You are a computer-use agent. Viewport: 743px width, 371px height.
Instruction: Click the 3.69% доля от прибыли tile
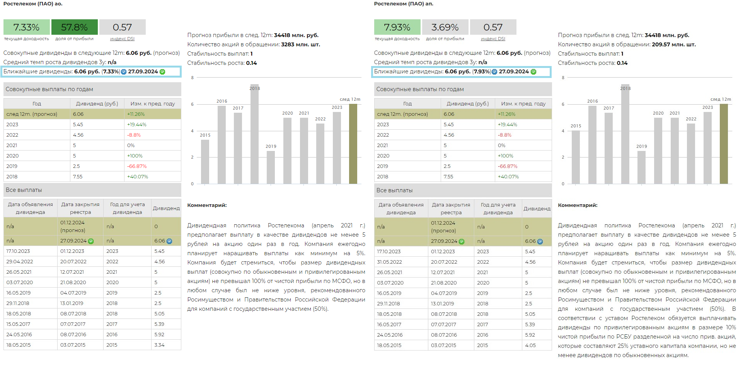point(445,27)
